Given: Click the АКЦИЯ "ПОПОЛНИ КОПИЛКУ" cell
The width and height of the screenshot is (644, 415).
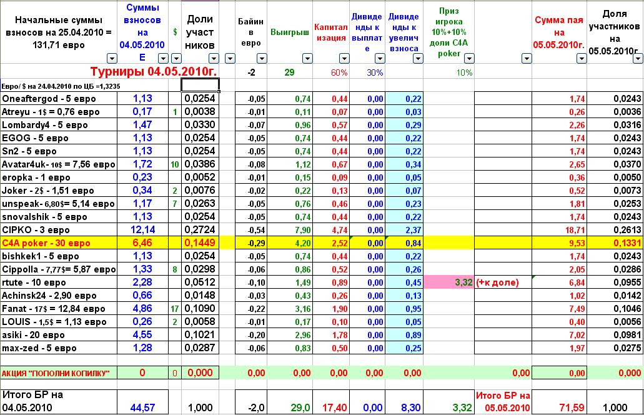Looking at the screenshot, I should (x=59, y=373).
